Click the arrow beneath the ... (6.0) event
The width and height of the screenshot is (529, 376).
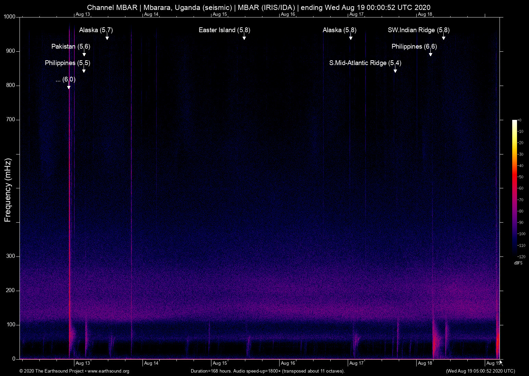69,87
